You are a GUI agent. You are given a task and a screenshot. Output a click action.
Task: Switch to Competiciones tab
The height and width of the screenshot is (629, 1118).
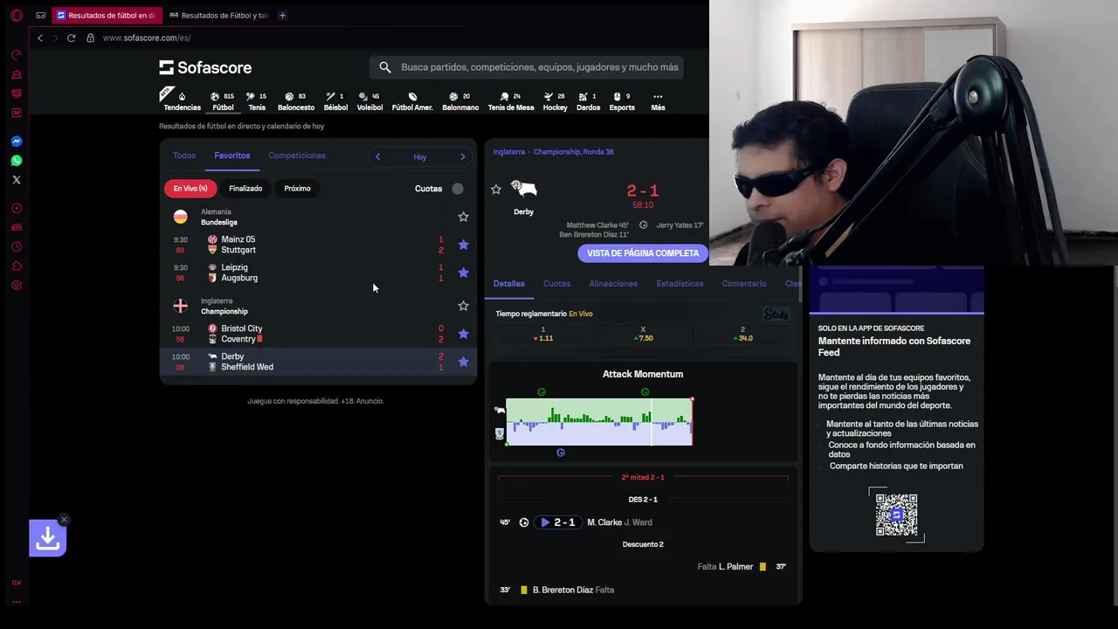pyautogui.click(x=297, y=156)
